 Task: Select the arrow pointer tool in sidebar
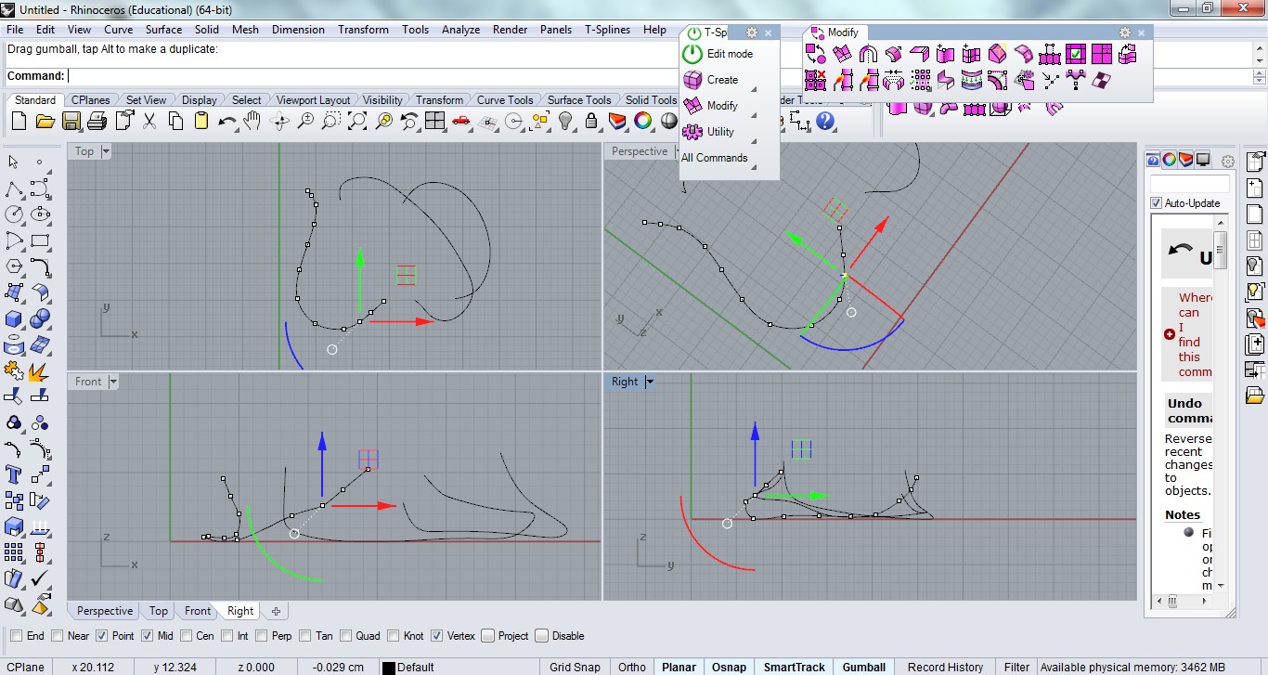(14, 163)
